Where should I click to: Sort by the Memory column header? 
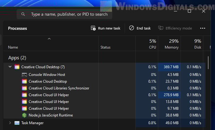pyautogui.click(x=169, y=43)
